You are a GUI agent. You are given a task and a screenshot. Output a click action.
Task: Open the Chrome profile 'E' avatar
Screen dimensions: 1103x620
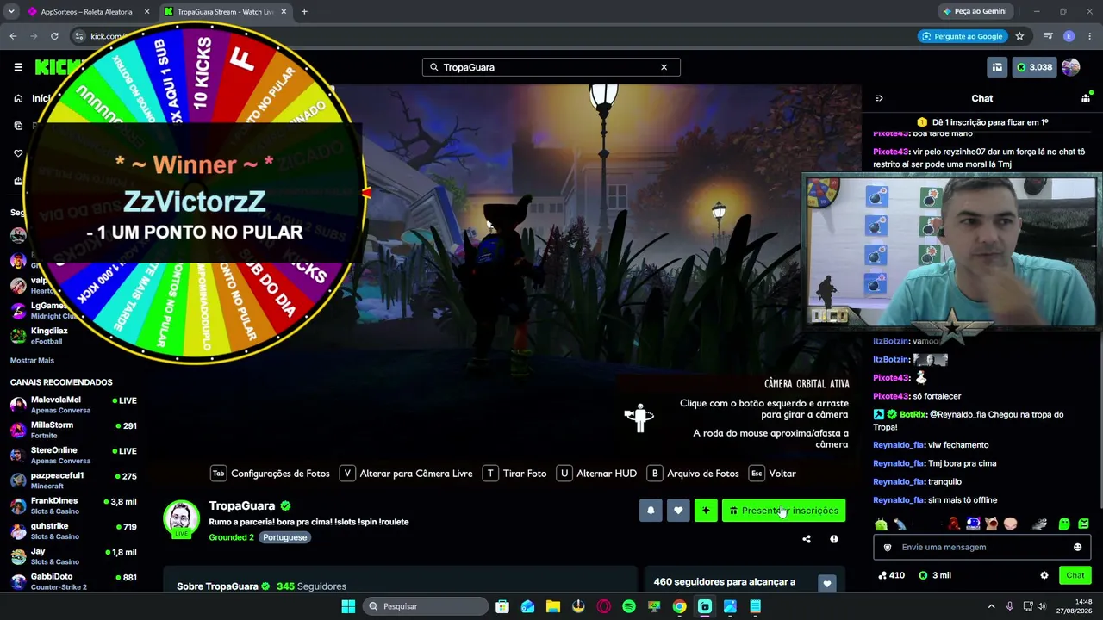point(1069,36)
